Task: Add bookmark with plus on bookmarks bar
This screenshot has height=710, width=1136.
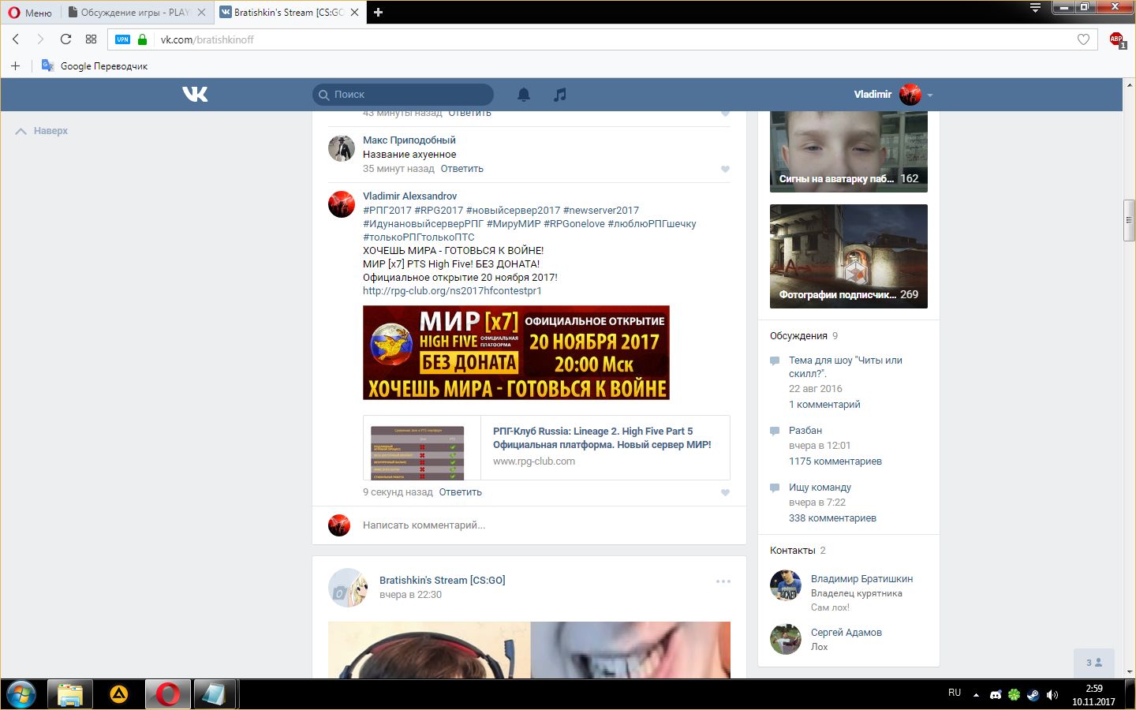Action: pos(15,65)
